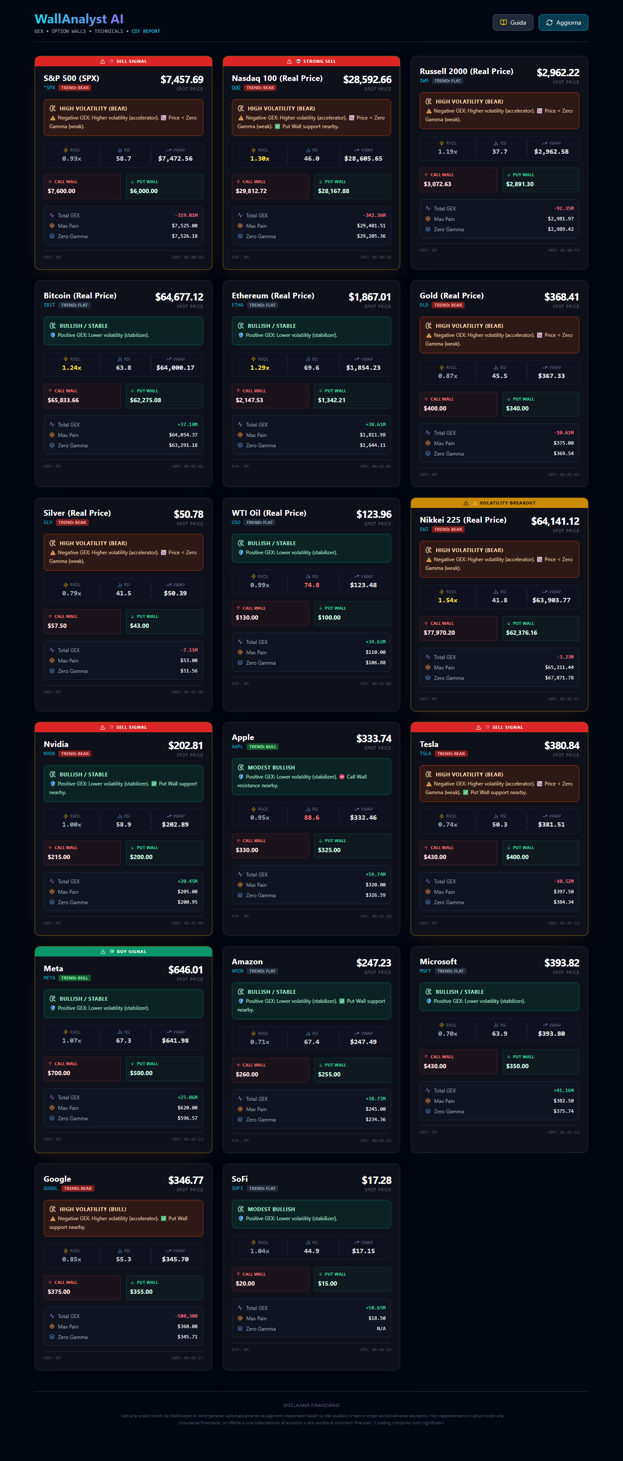Screen dimensions: 623x1461
Task: Select the Nikkei 225 Call Wall $77,970.20 box
Action: pos(459,628)
